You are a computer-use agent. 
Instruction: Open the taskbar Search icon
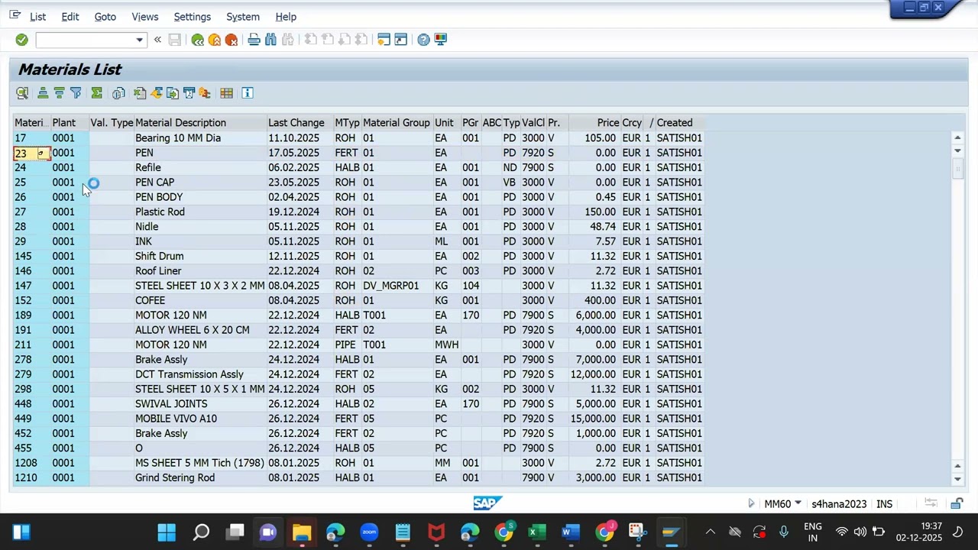(201, 532)
